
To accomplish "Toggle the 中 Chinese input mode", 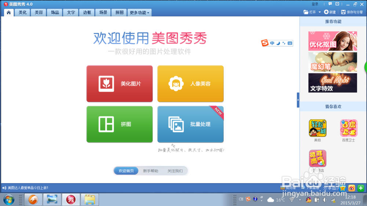I will point(272,43).
